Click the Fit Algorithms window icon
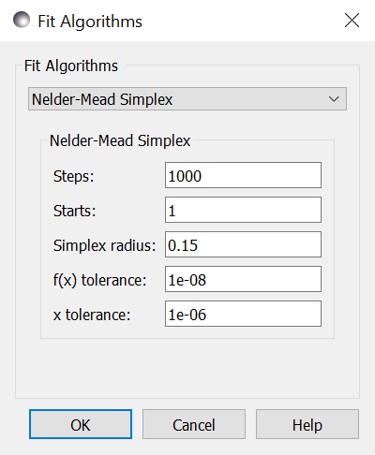 point(22,20)
